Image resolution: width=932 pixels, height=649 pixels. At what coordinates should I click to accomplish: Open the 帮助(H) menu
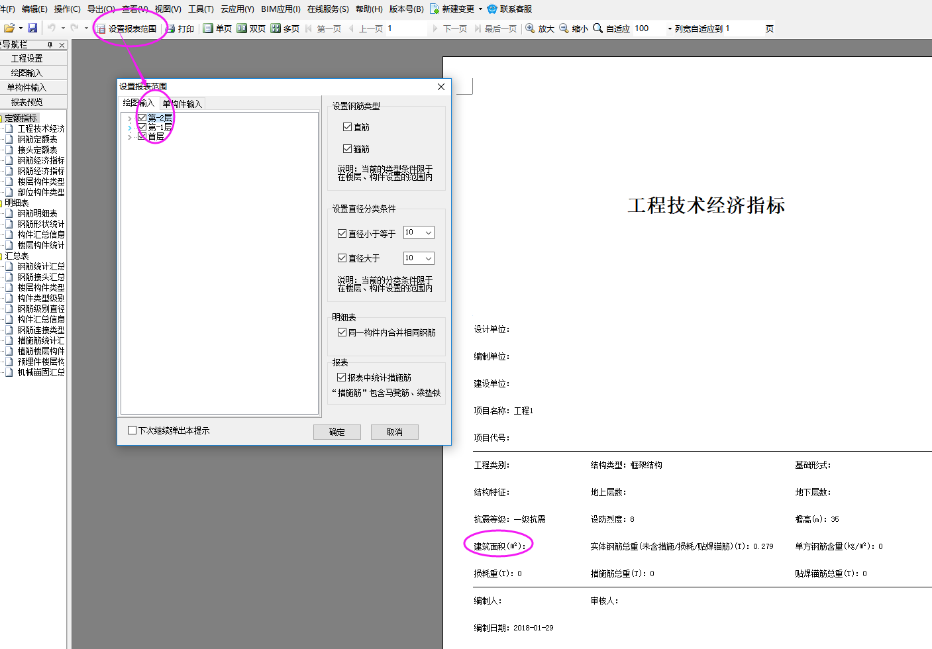tap(369, 9)
